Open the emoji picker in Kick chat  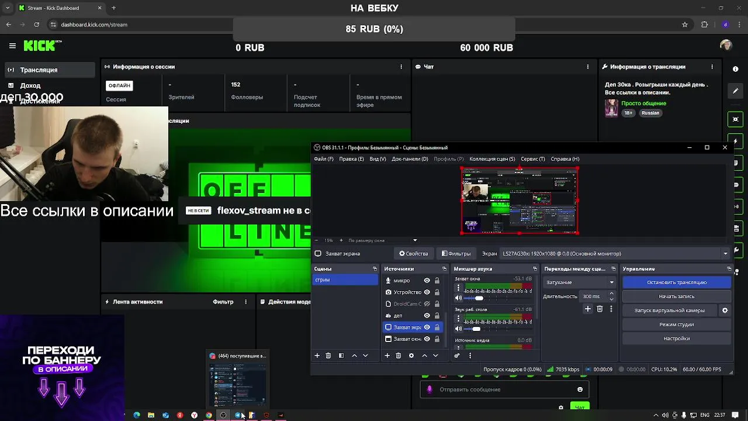tap(580, 389)
